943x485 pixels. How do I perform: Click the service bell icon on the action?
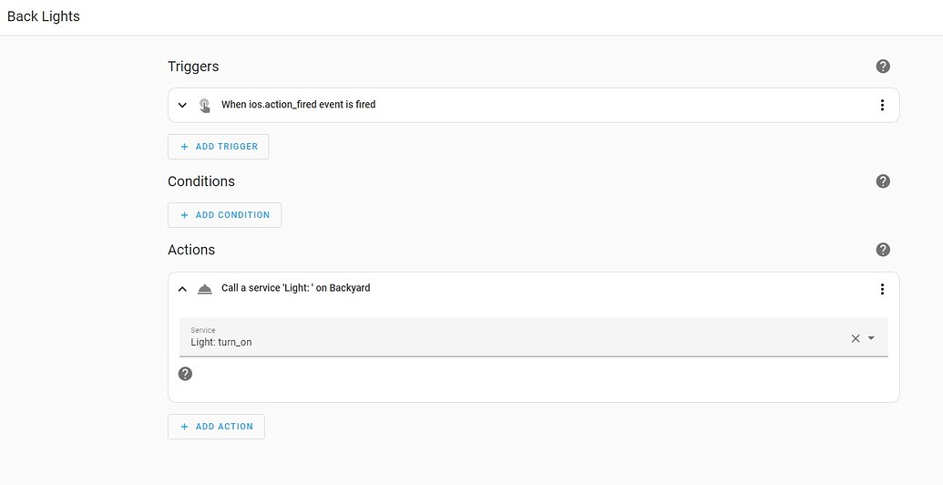pyautogui.click(x=205, y=289)
